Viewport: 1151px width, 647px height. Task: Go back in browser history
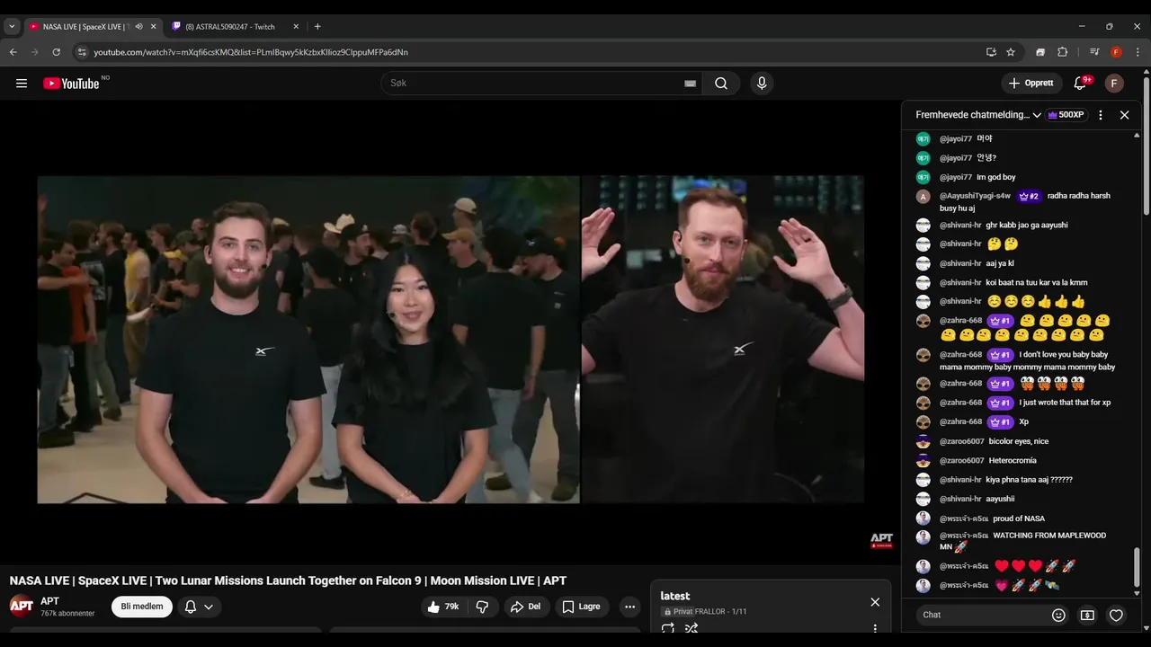(x=13, y=52)
